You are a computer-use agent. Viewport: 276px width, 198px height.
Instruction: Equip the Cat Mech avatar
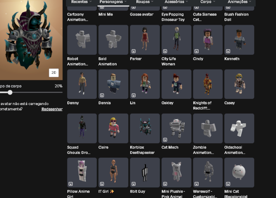[176, 128]
